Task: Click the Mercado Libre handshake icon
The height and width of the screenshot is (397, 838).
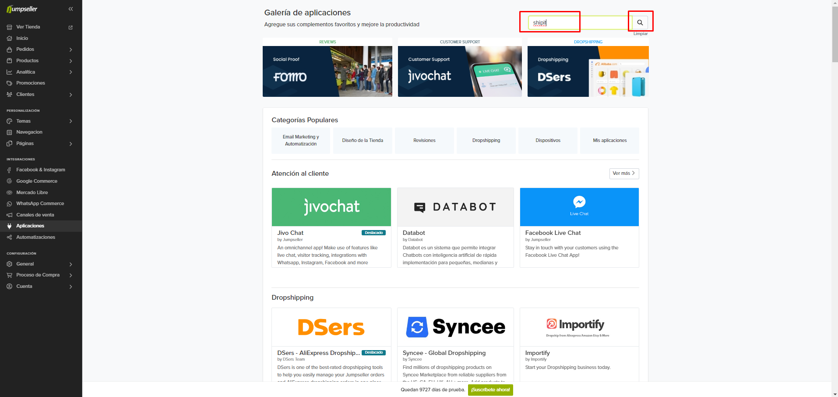Action: click(9, 192)
